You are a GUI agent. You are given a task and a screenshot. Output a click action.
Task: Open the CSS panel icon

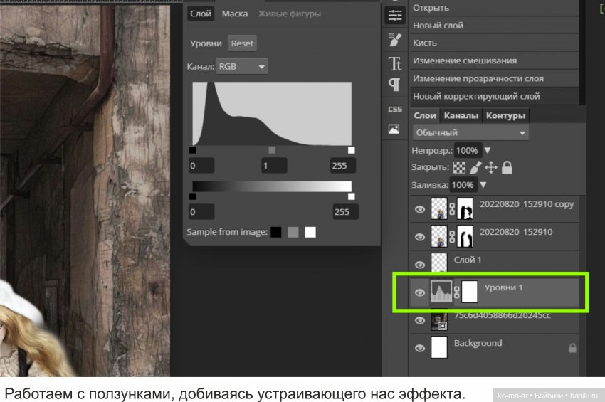coord(395,109)
